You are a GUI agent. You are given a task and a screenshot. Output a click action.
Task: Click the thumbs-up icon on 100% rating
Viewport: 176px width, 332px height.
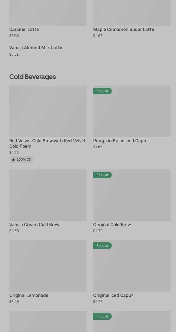(13, 160)
